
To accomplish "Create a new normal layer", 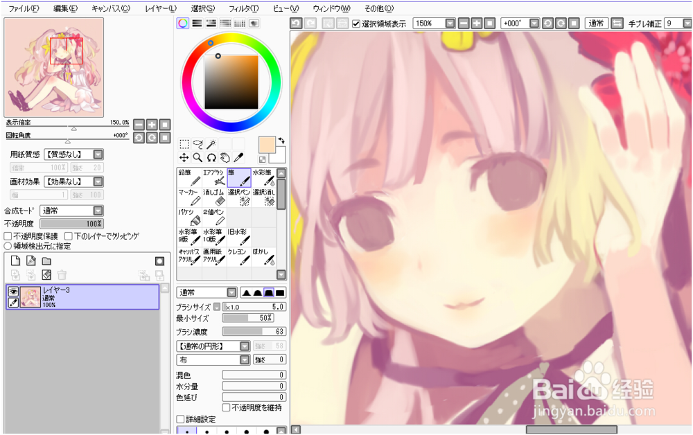I will [x=15, y=261].
